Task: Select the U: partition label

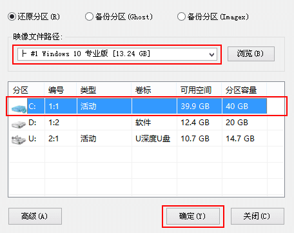Action: (x=32, y=139)
